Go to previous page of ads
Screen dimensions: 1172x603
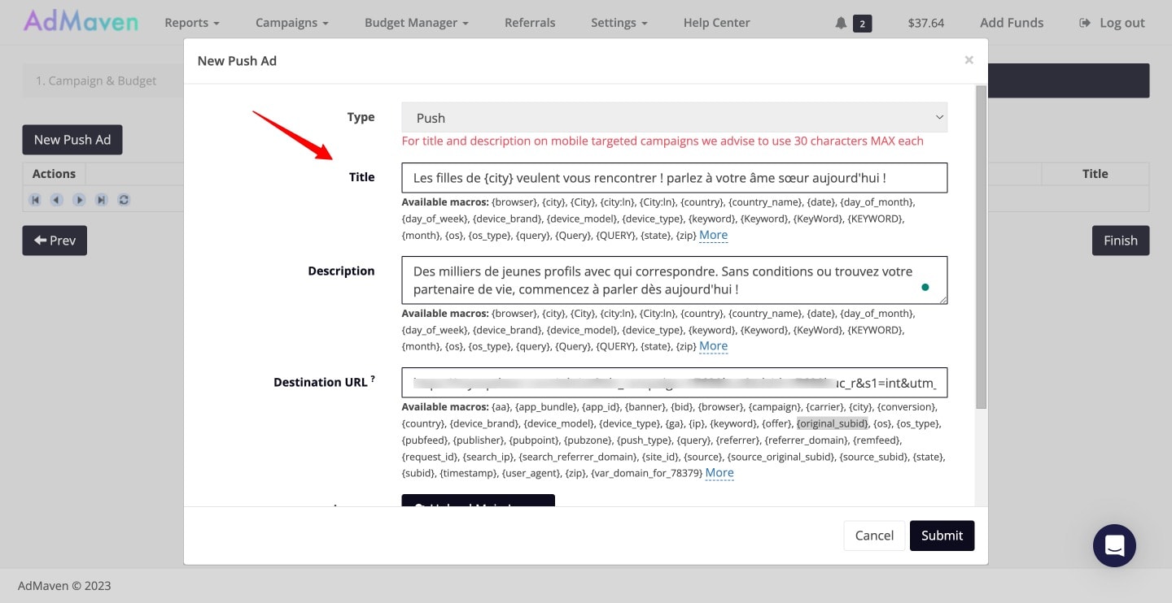[x=56, y=199]
